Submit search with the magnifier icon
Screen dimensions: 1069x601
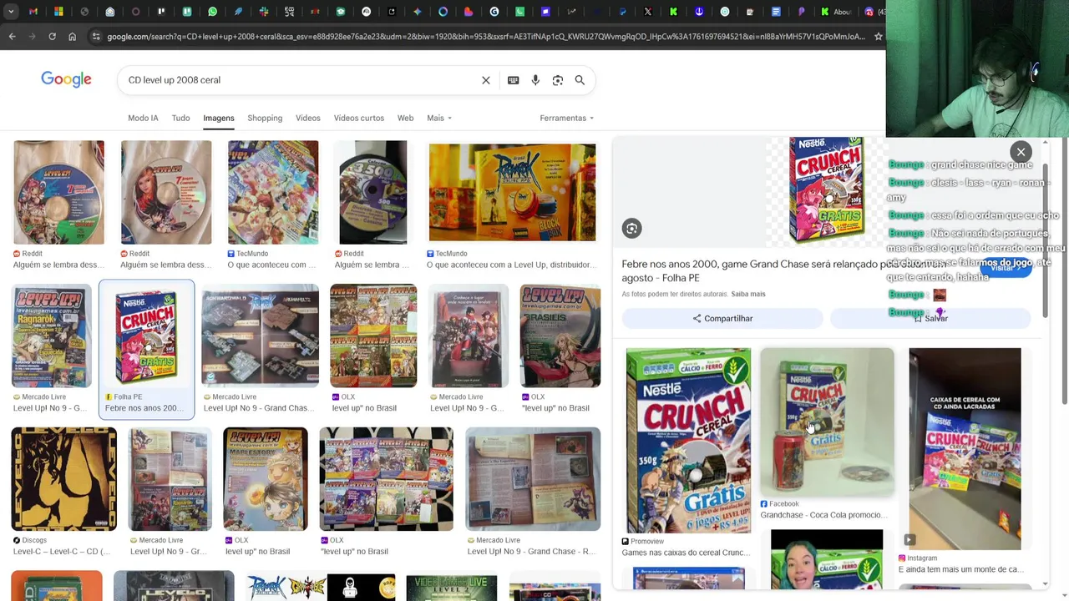tap(580, 80)
